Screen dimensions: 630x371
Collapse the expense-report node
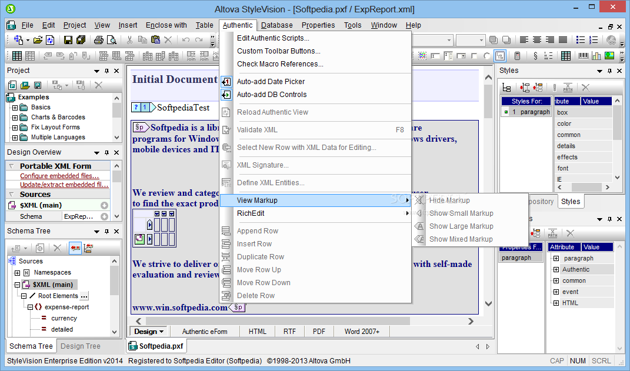coord(30,307)
